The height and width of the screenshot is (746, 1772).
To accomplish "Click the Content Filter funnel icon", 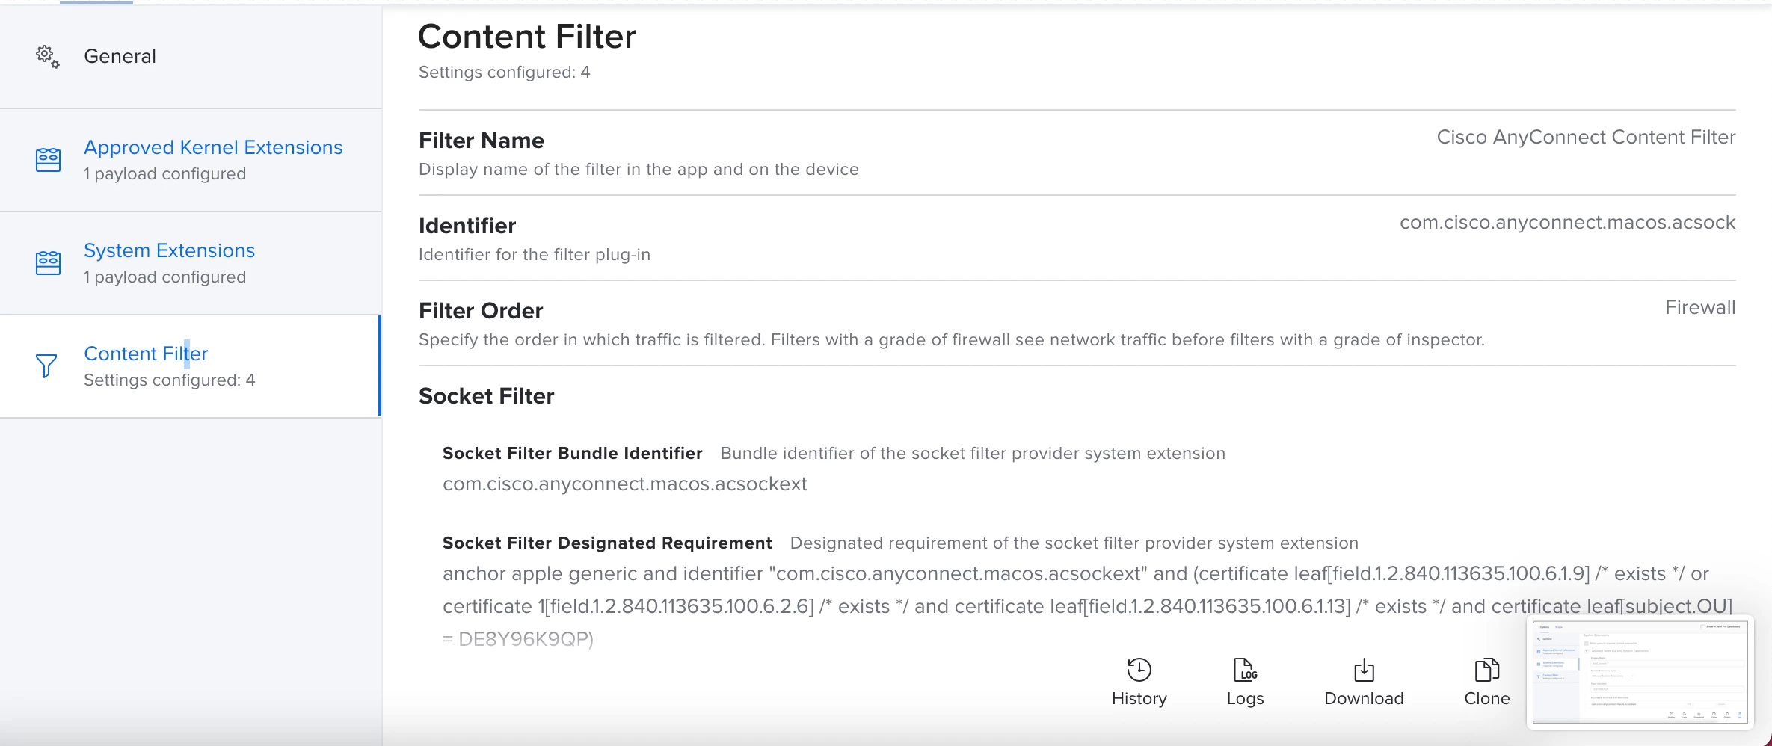I will click(46, 366).
